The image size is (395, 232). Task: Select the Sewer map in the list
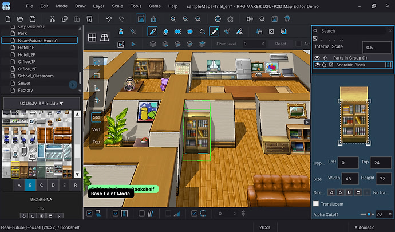coord(39,83)
